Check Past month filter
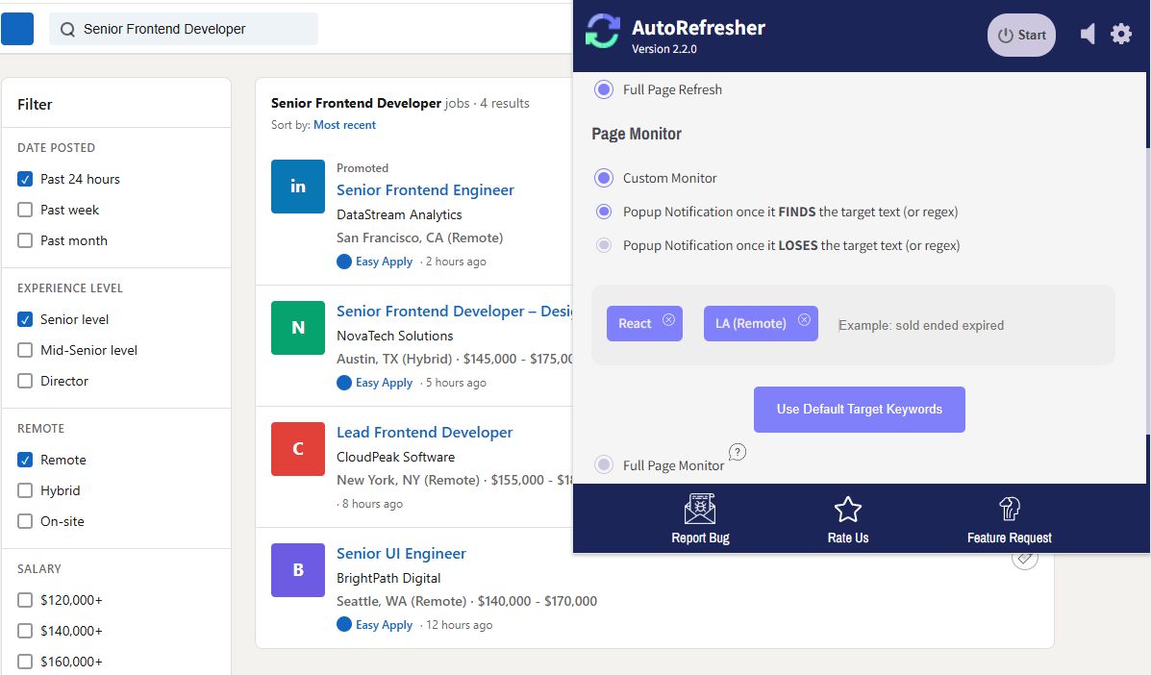The width and height of the screenshot is (1151, 675). click(x=25, y=240)
